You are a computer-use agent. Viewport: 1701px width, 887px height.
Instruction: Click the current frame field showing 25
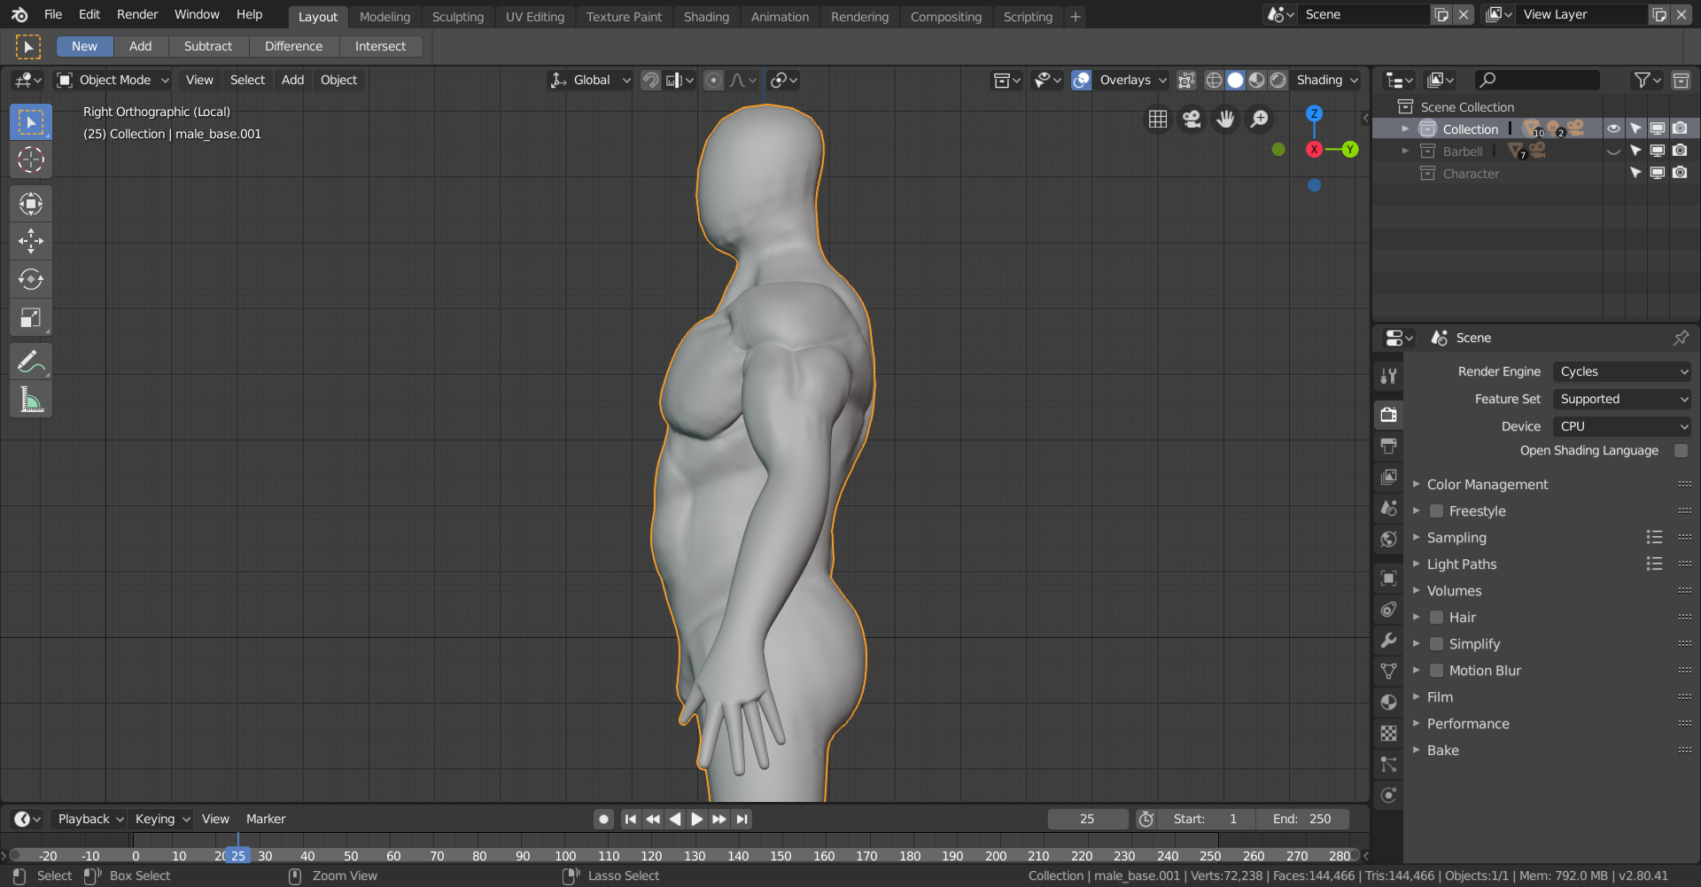(x=1087, y=819)
